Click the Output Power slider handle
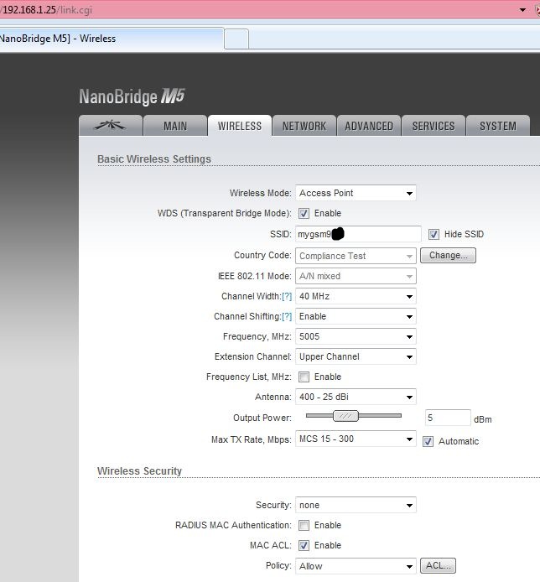 [346, 416]
